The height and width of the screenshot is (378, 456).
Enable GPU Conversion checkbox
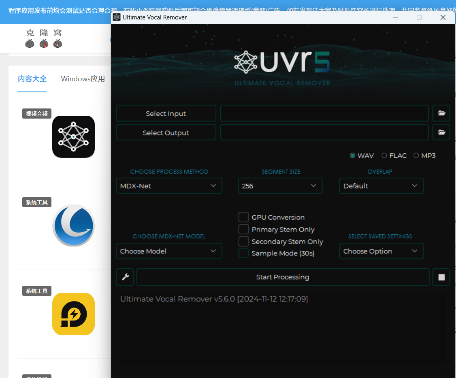coord(243,217)
